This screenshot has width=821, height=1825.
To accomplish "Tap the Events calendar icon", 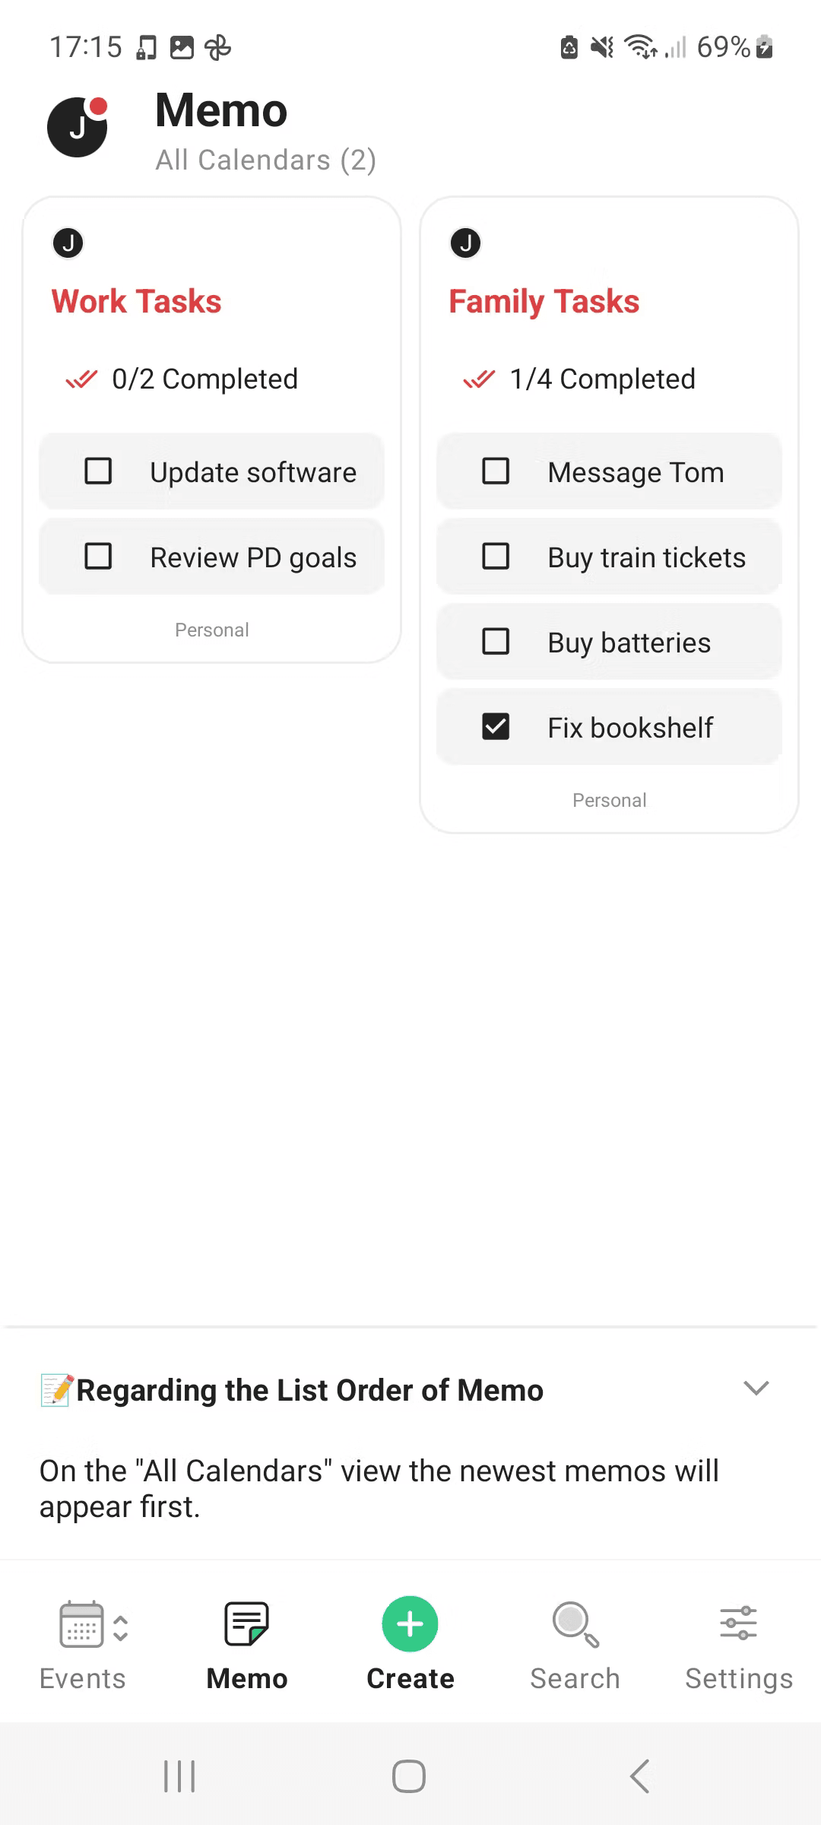I will [x=81, y=1623].
